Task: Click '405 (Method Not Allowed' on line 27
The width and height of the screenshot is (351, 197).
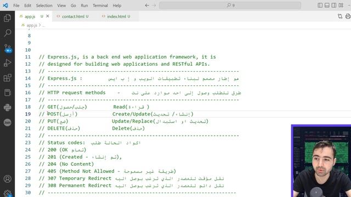Action: point(81,171)
